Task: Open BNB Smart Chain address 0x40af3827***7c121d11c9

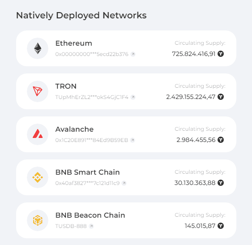Action: tap(87, 183)
